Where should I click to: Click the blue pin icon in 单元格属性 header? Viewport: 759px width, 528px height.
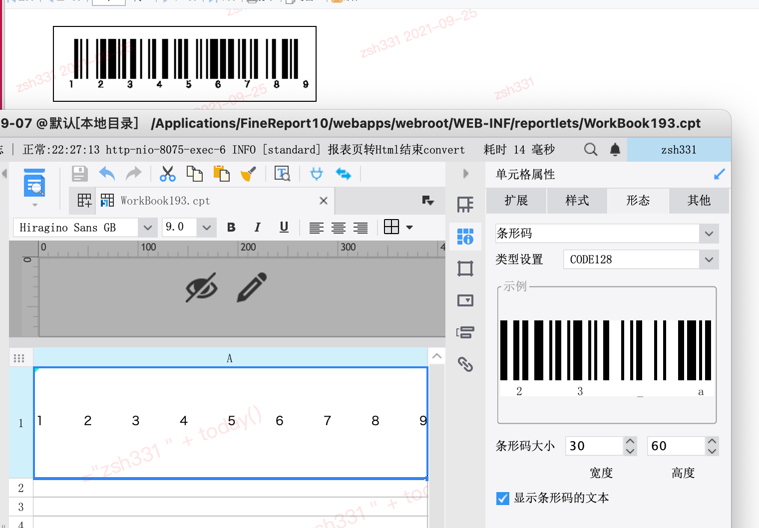(x=719, y=174)
